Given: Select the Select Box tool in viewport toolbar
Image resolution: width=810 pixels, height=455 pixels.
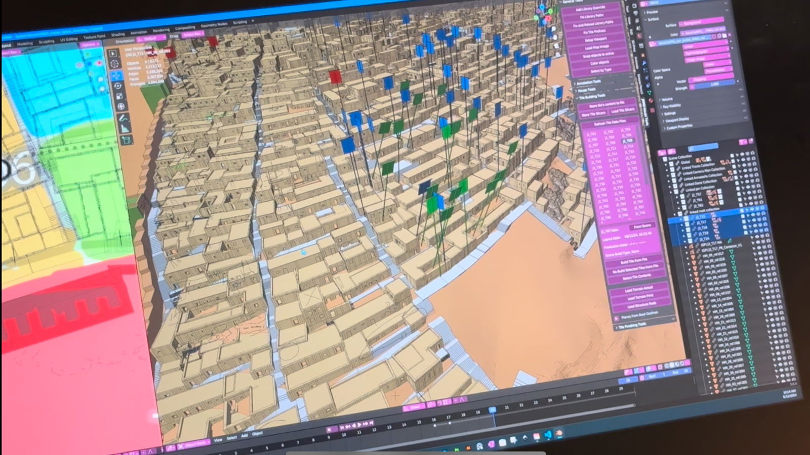Looking at the screenshot, I should [x=113, y=54].
